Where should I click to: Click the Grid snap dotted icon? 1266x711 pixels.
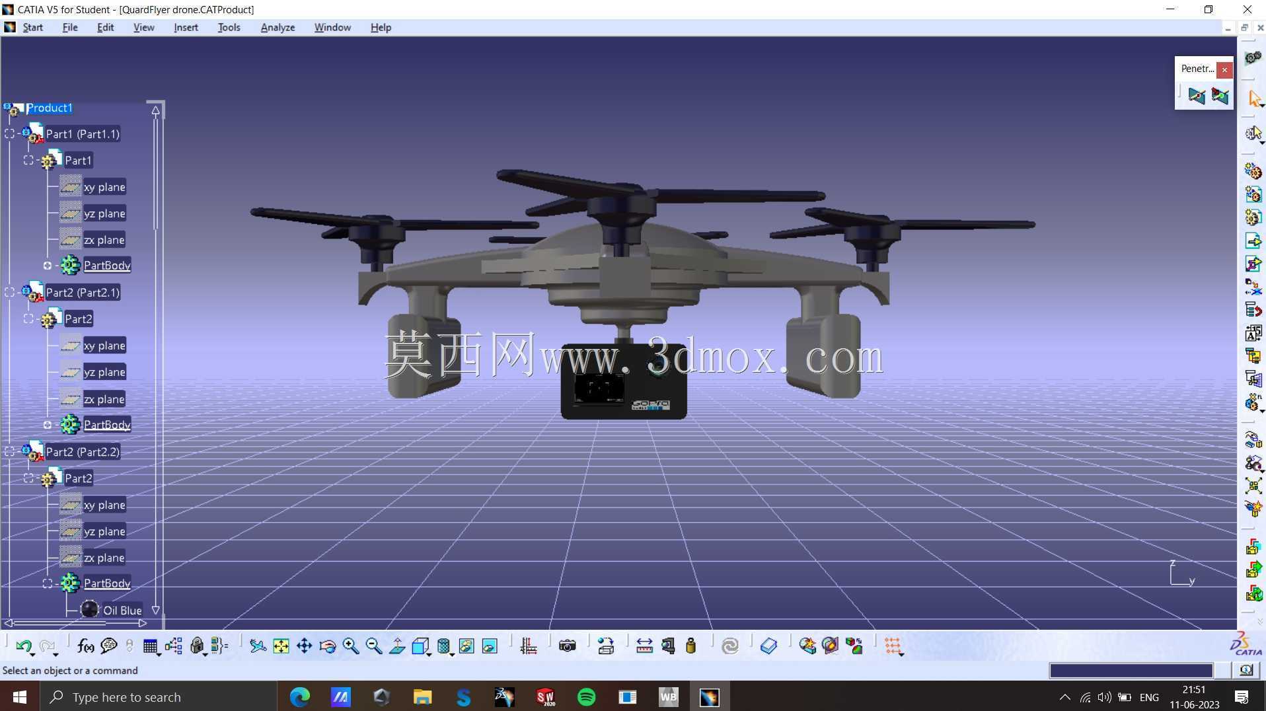(893, 646)
